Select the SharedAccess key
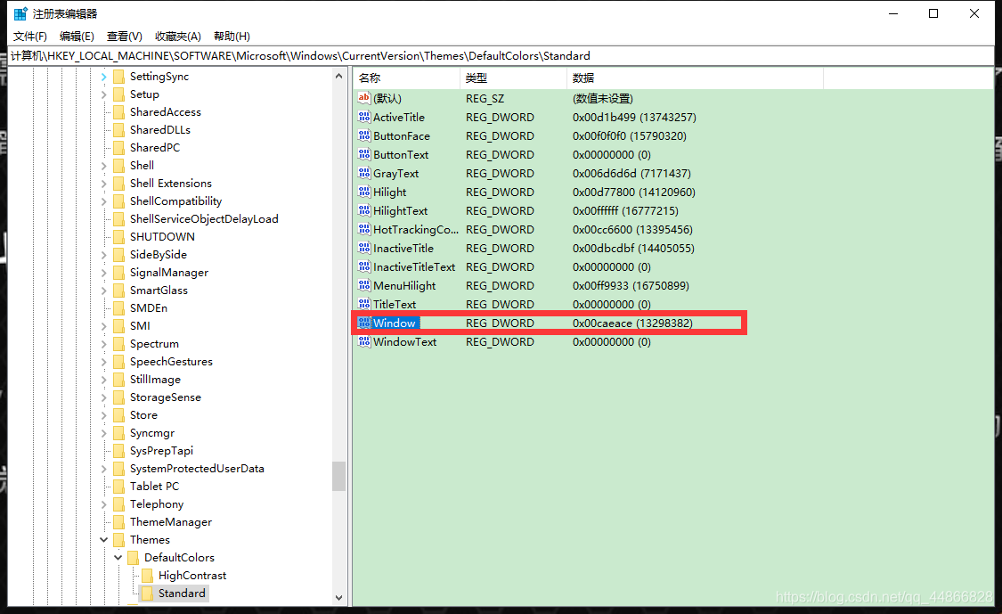 click(166, 112)
